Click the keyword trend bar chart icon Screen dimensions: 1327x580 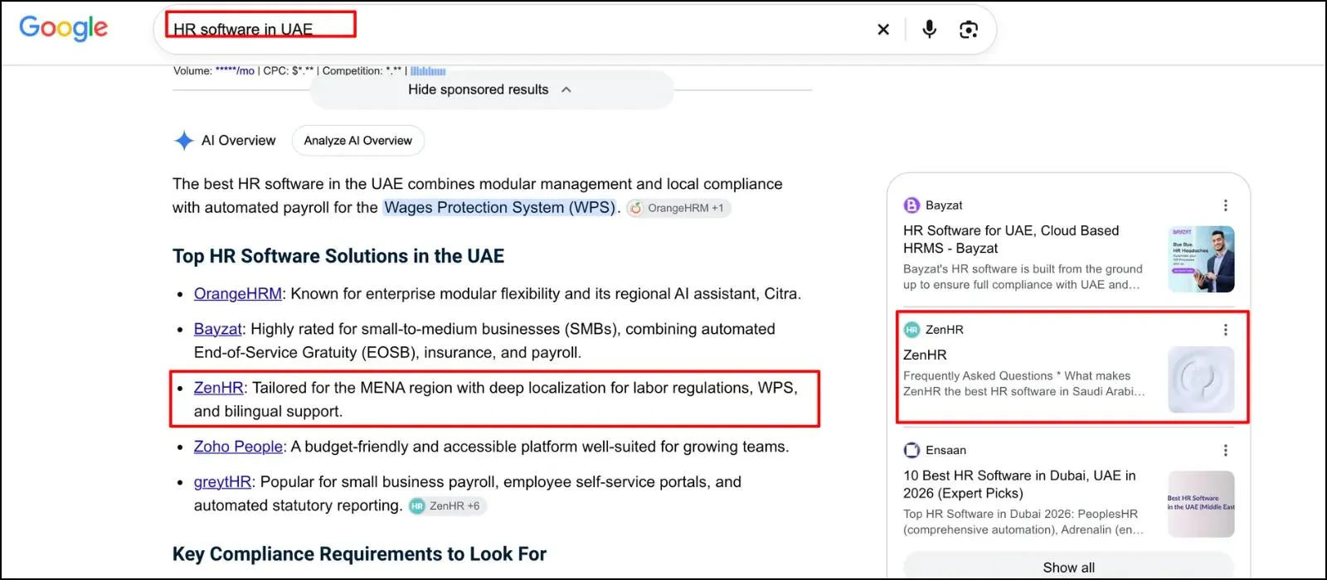[428, 71]
